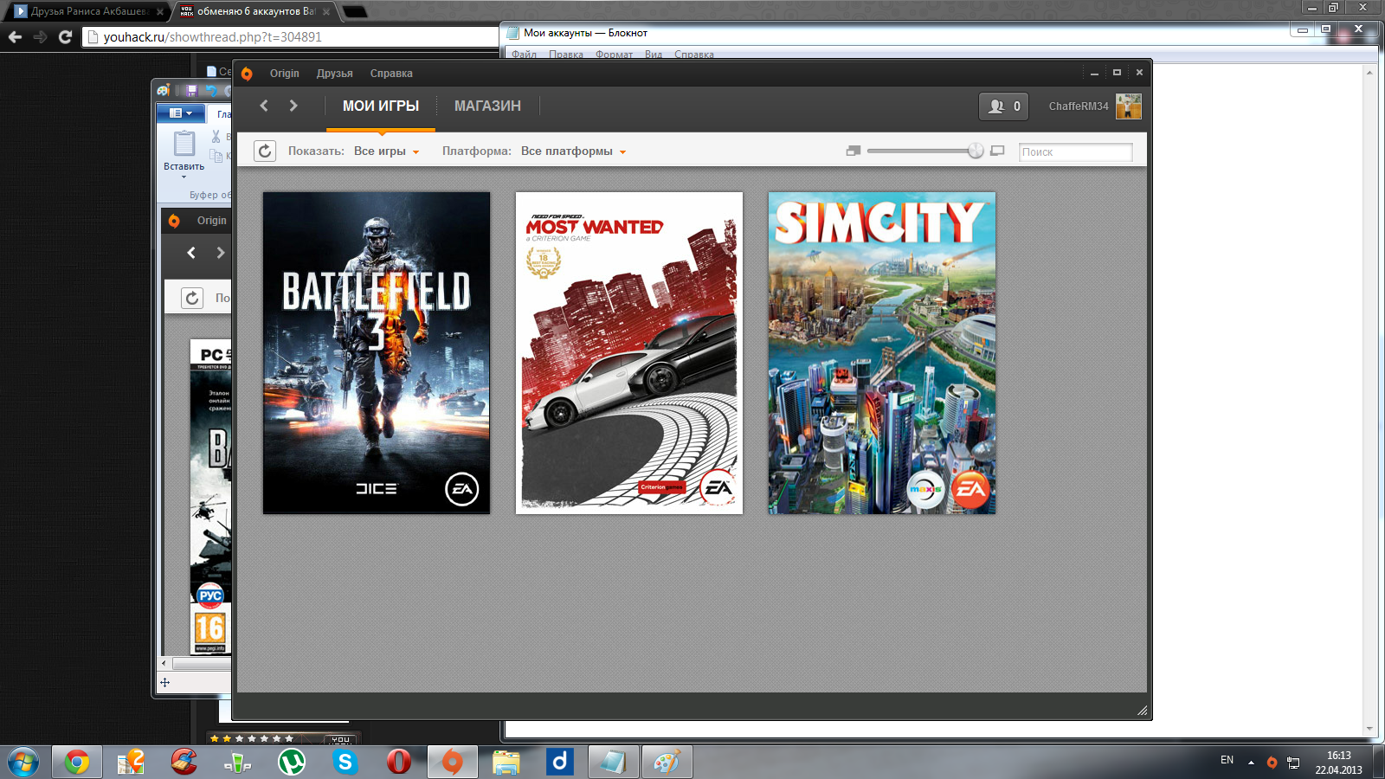The width and height of the screenshot is (1385, 779).
Task: Open the Файл menu in Notepad
Action: [x=524, y=55]
